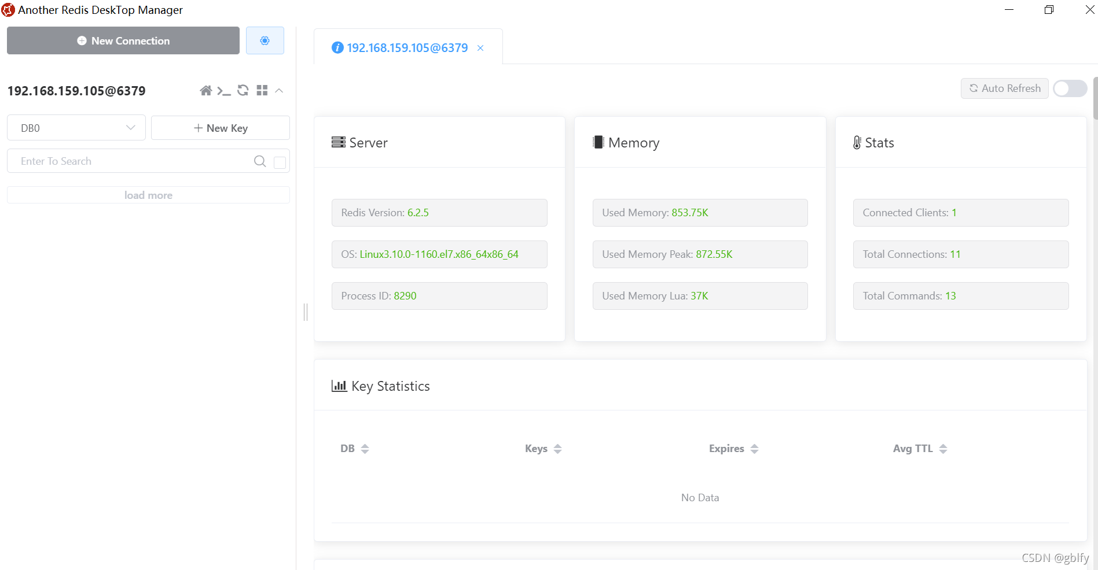The width and height of the screenshot is (1098, 570).
Task: Click the OS Linux version field
Action: [439, 254]
